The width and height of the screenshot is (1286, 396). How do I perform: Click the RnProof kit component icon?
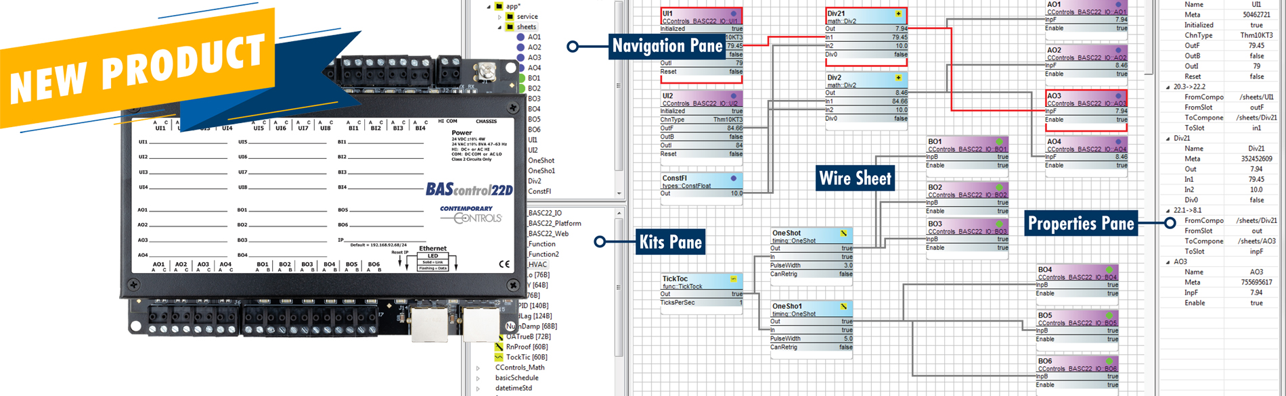point(499,347)
